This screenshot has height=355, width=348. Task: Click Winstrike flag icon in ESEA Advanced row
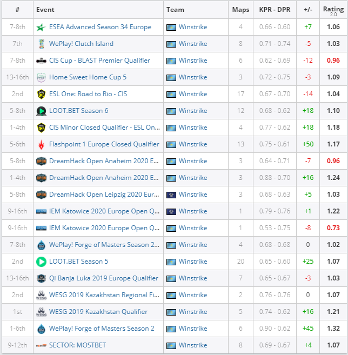click(171, 28)
